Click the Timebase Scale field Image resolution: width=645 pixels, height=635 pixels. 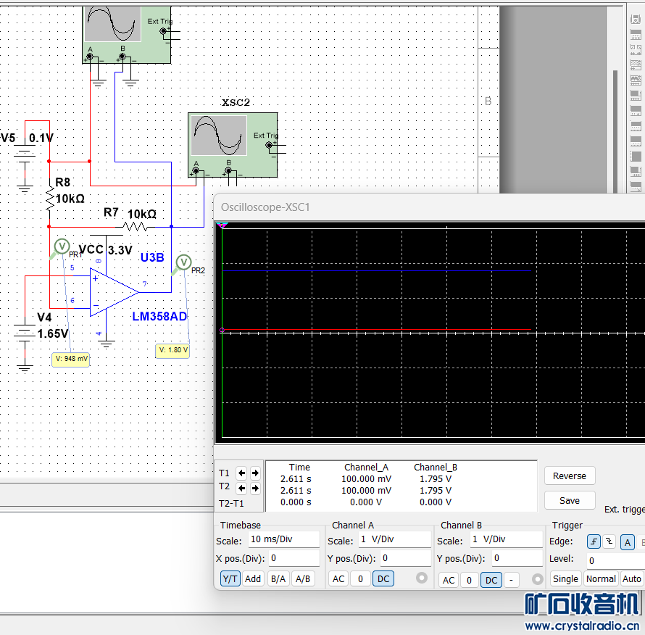click(283, 539)
